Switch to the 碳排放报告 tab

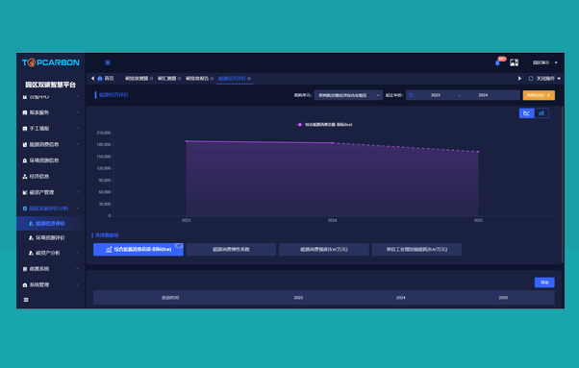pos(197,78)
